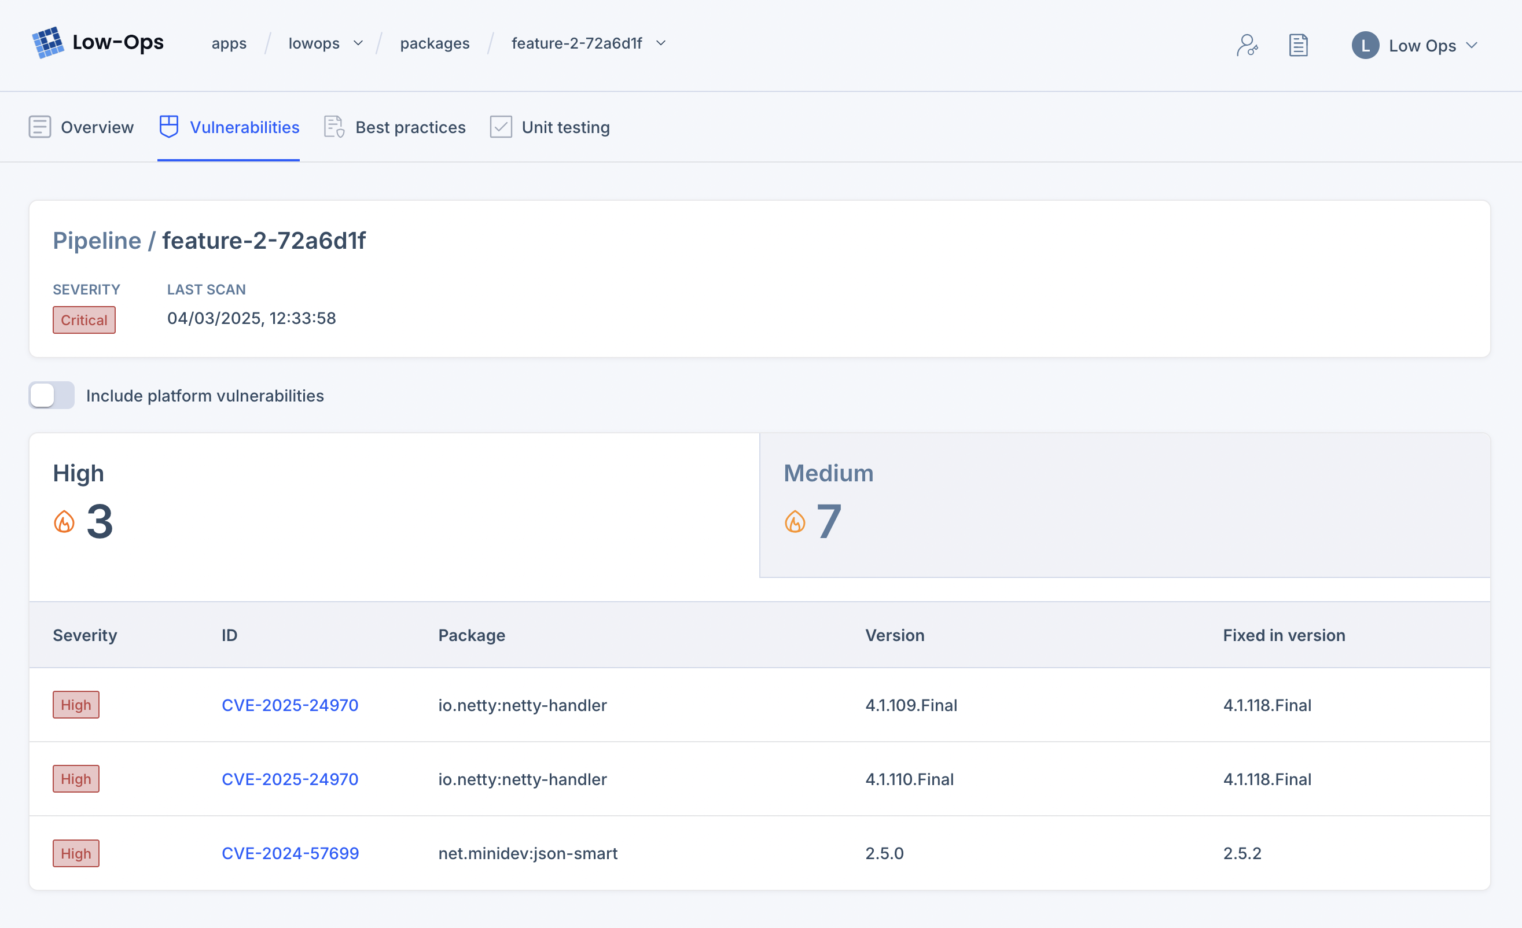This screenshot has height=928, width=1522.
Task: Toggle Include platform vulnerabilities switch
Action: pos(52,395)
